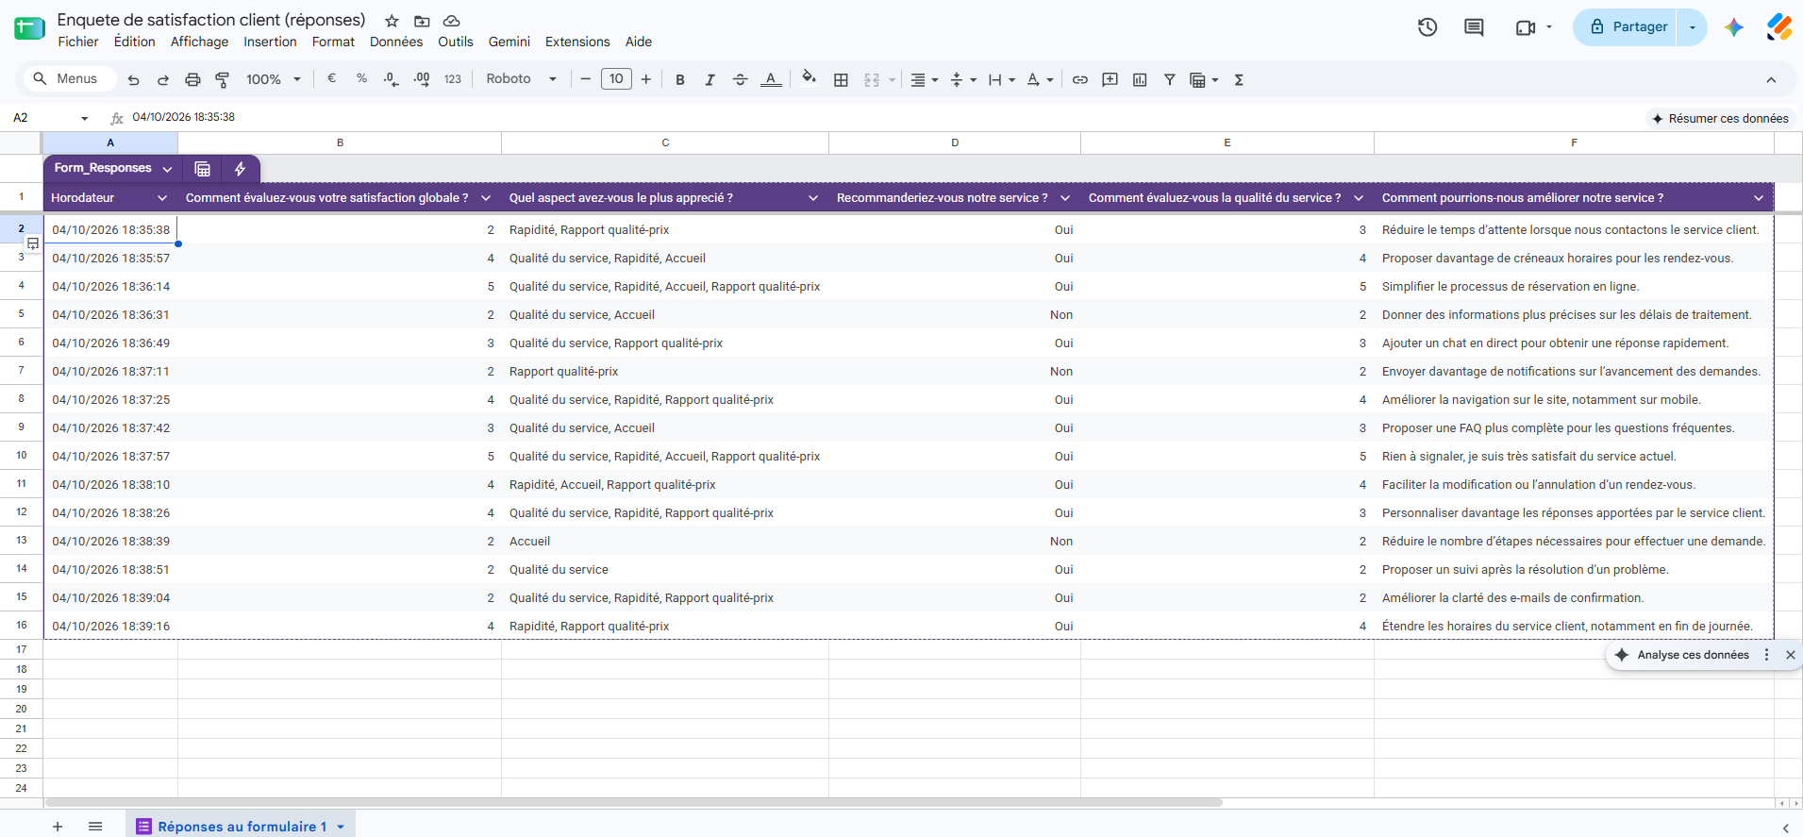Select the paint format roller tool
The height and width of the screenshot is (837, 1803).
click(223, 80)
